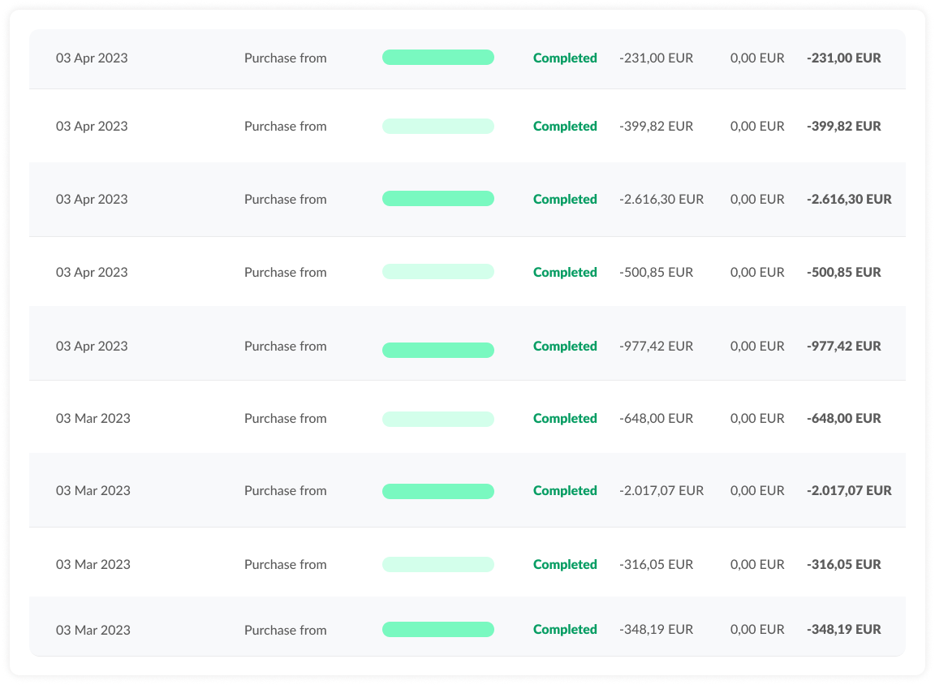Click the bold -316,05 EUR total amount
The image size is (935, 685).
coord(844,564)
